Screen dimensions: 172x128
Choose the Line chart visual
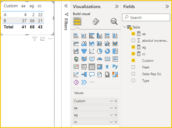[76, 43]
